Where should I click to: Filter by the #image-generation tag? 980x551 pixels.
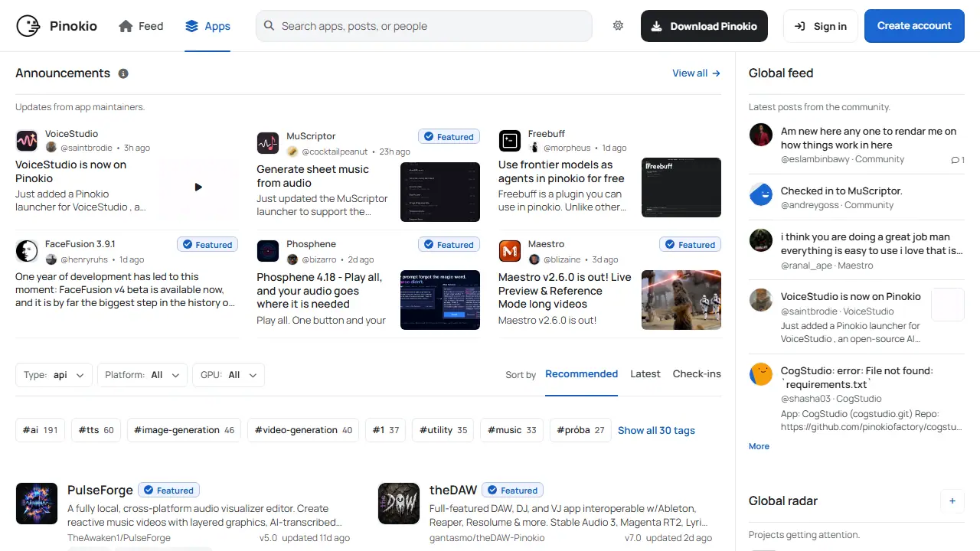click(184, 430)
